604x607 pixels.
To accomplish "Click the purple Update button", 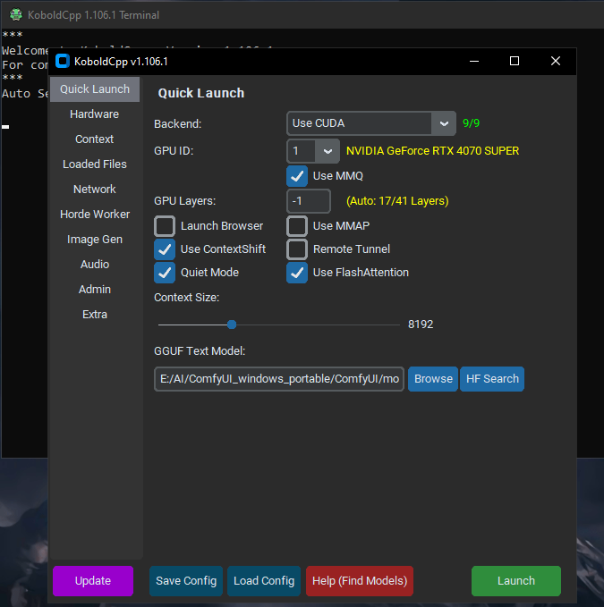I will click(93, 581).
